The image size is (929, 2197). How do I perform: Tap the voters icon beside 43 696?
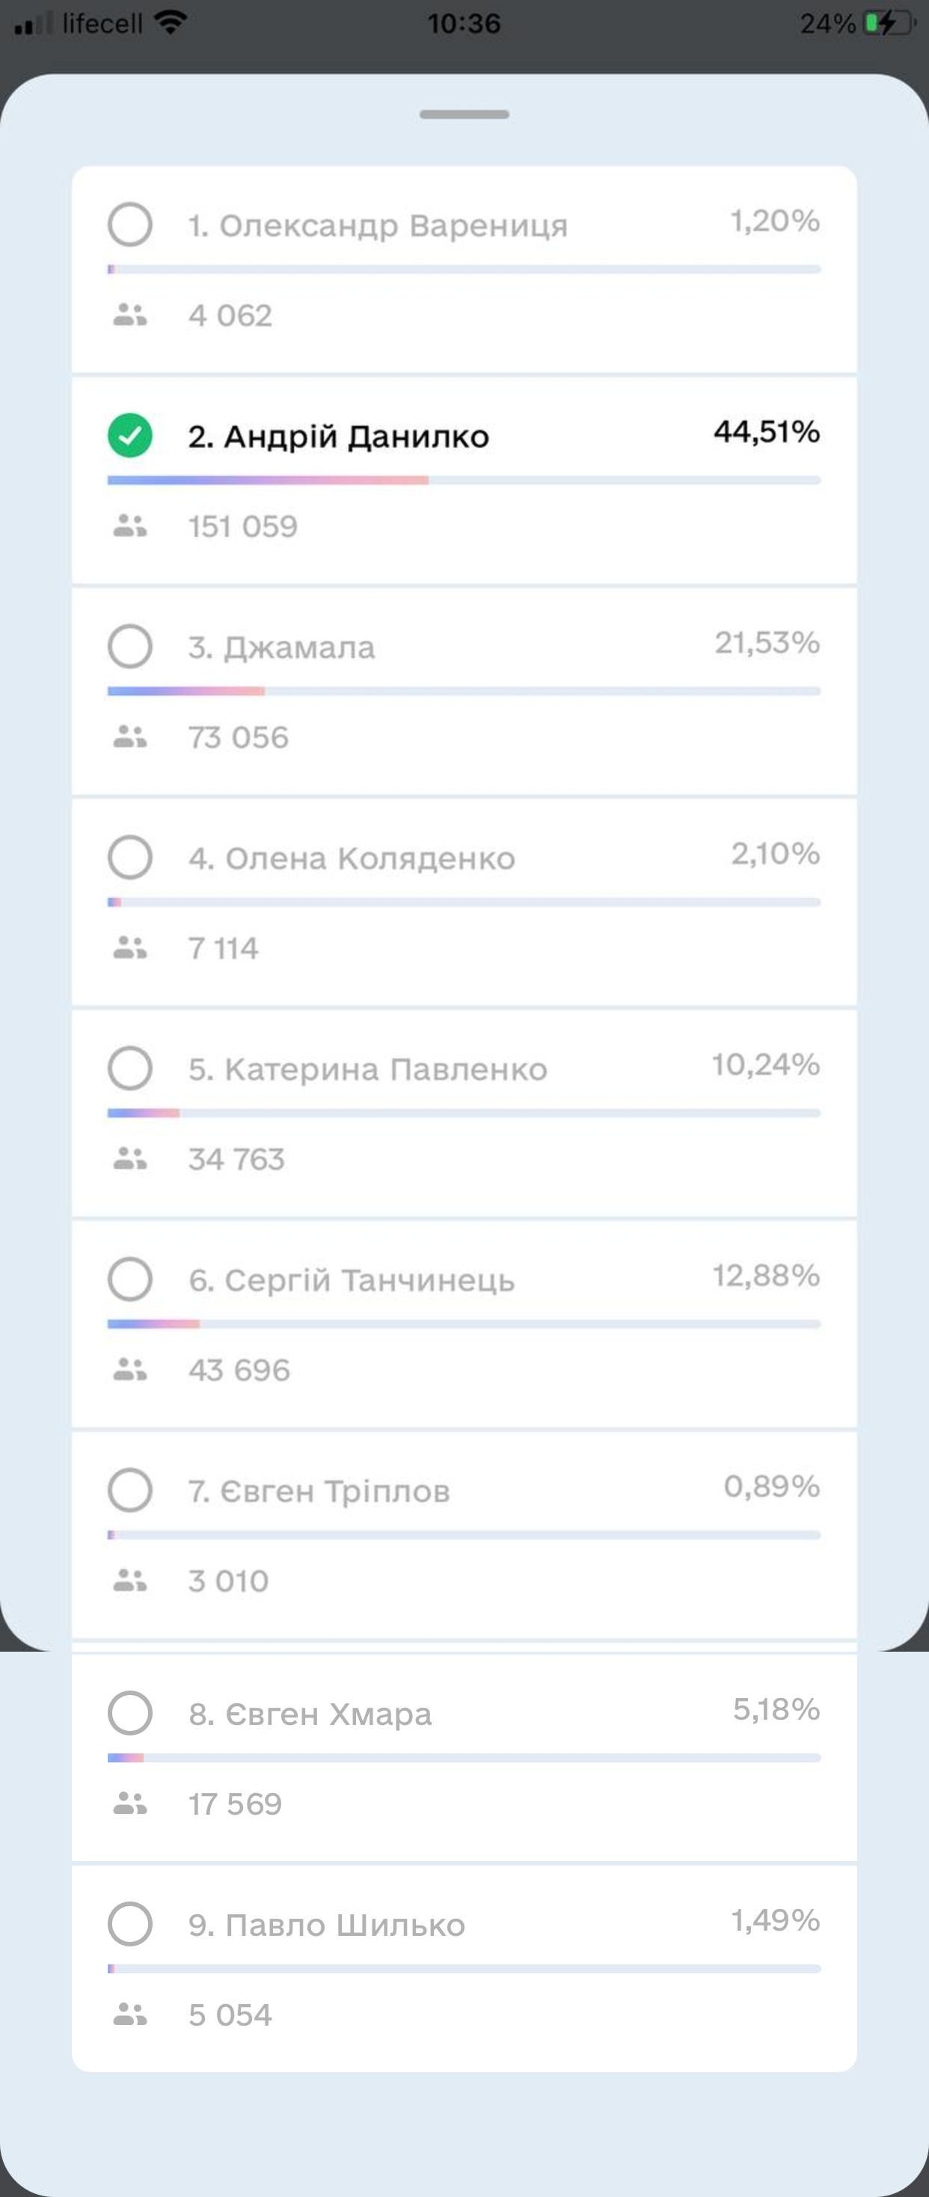(x=129, y=1369)
